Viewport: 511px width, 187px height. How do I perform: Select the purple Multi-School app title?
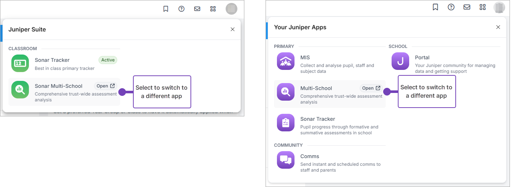pyautogui.click(x=316, y=88)
